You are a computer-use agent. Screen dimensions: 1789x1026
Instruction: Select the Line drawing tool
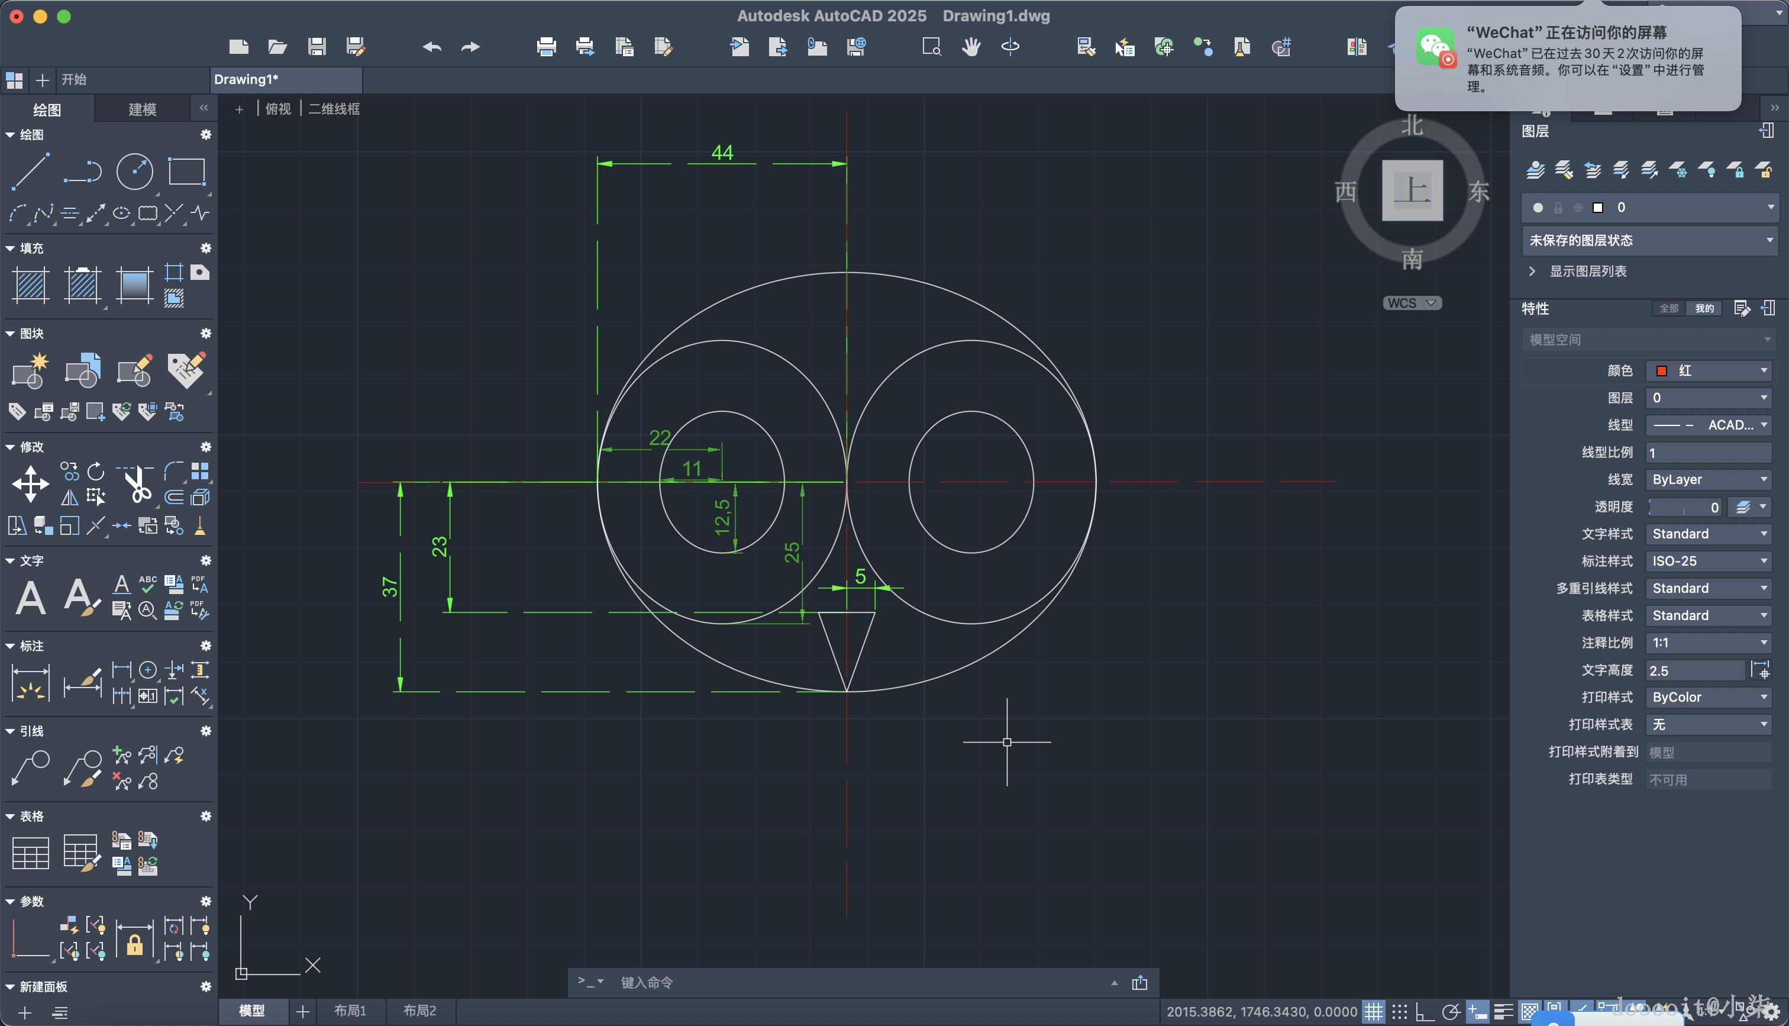pos(30,171)
